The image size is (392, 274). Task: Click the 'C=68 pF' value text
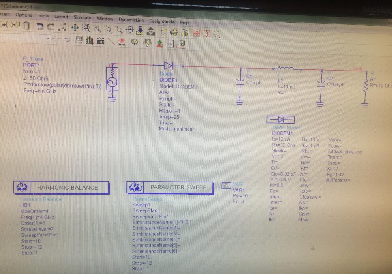coord(336,84)
